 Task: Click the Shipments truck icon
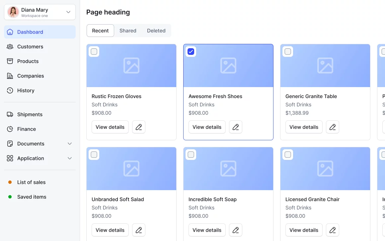click(x=10, y=114)
